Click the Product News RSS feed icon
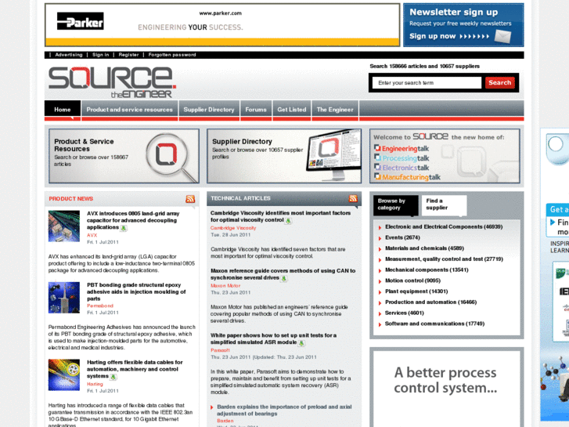This screenshot has width=569, height=427. 190,199
